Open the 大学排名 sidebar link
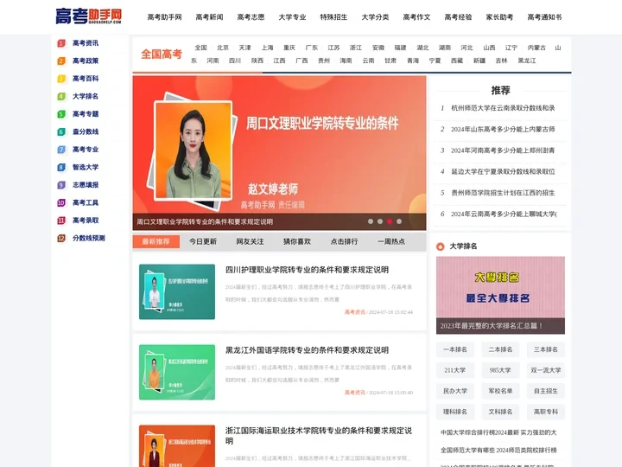Image resolution: width=622 pixels, height=467 pixels. pos(86,97)
